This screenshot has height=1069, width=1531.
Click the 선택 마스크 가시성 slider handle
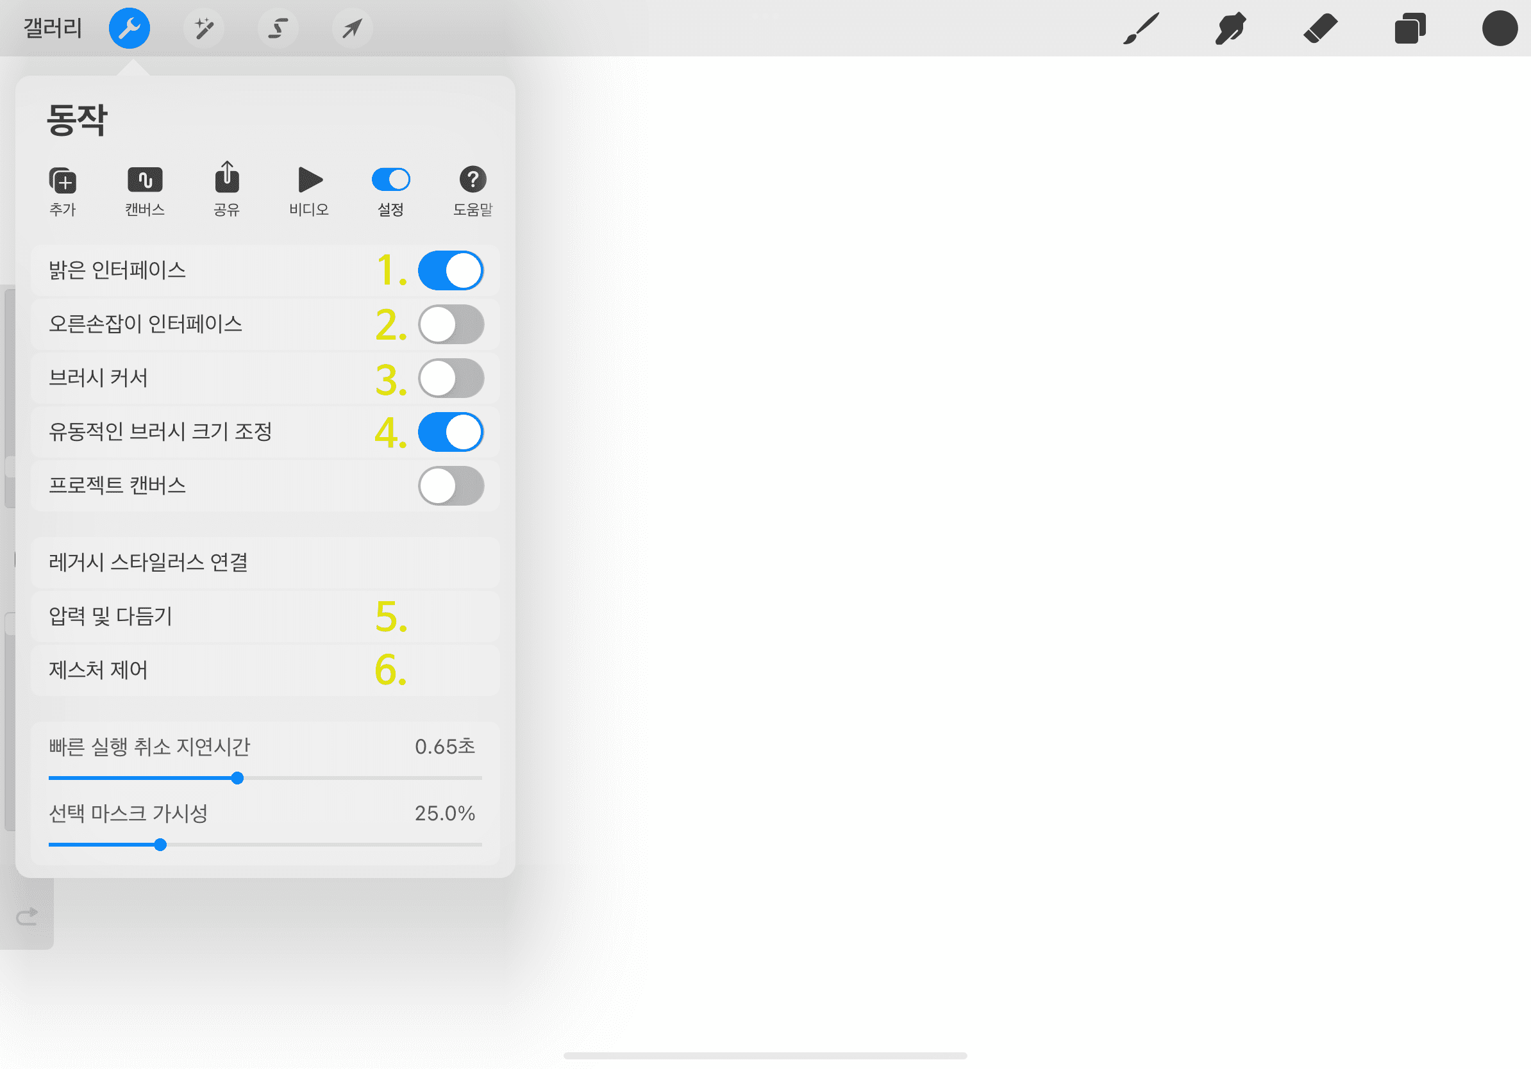click(160, 845)
